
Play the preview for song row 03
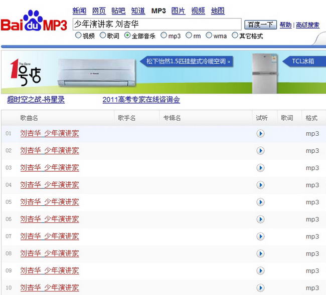(x=260, y=168)
